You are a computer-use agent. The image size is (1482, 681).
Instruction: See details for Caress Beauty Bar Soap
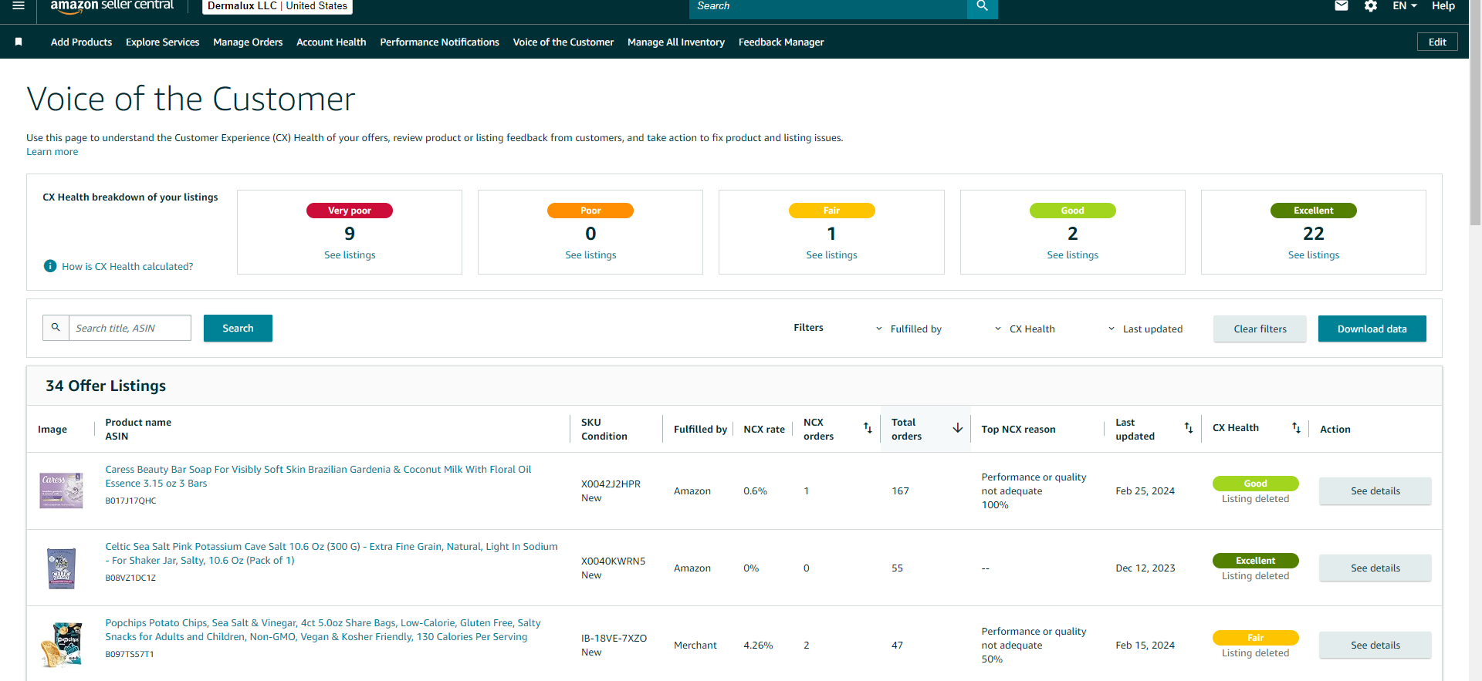point(1375,491)
